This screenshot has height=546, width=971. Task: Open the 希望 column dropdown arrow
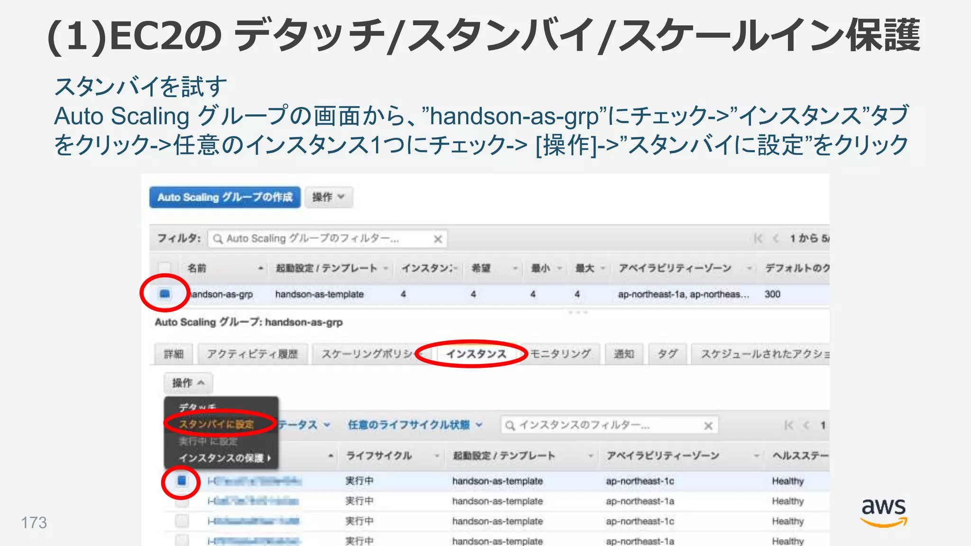pos(515,268)
